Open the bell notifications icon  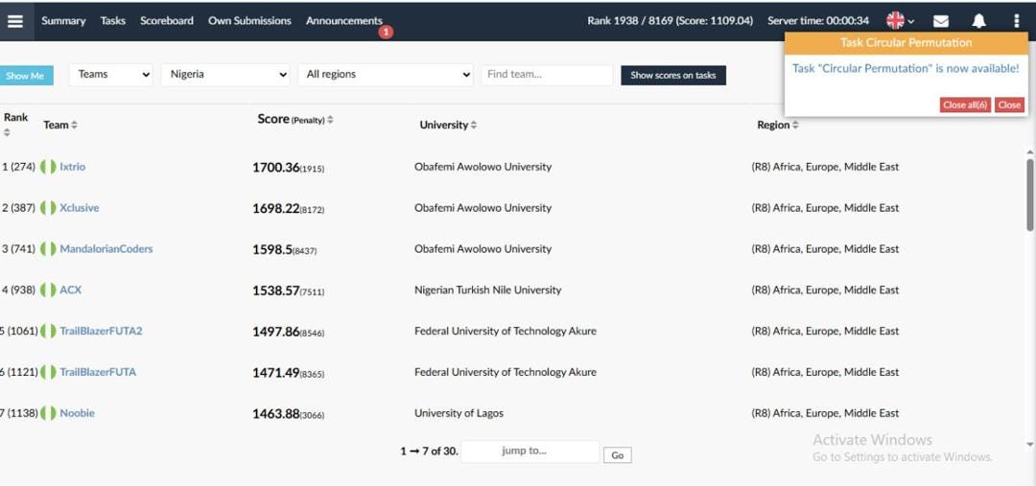978,21
